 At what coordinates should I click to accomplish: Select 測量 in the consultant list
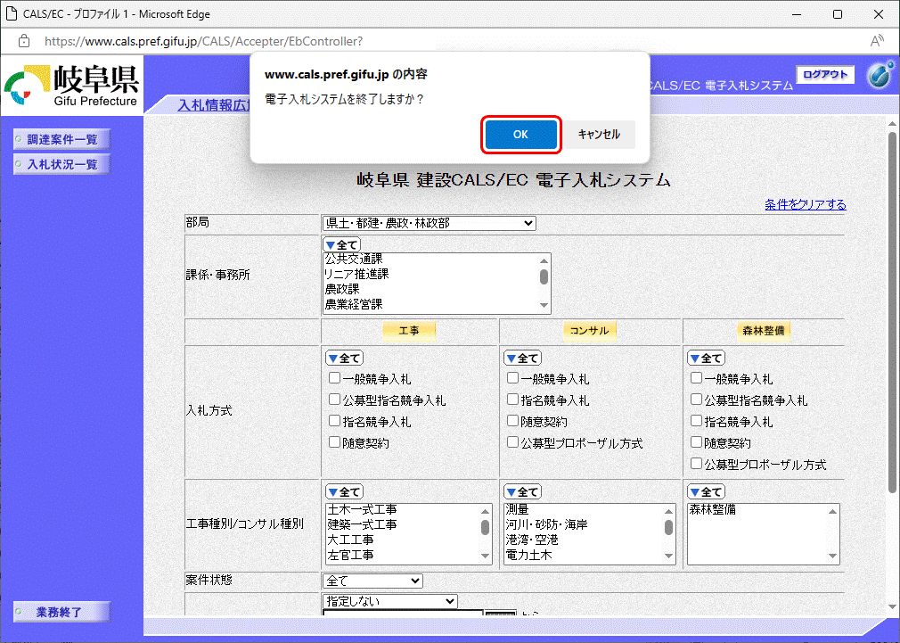[x=517, y=510]
